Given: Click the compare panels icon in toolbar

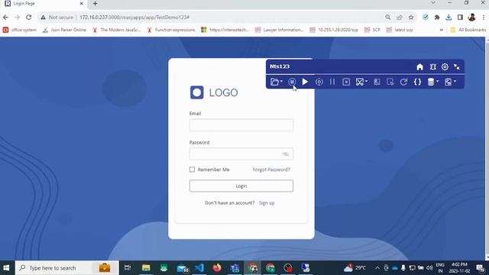Looking at the screenshot, I should click(377, 82).
